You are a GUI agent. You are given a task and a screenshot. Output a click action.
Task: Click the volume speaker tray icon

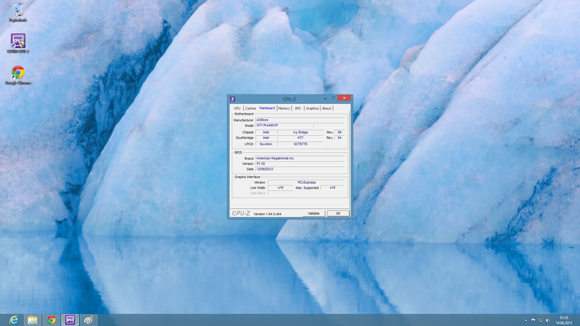click(548, 320)
